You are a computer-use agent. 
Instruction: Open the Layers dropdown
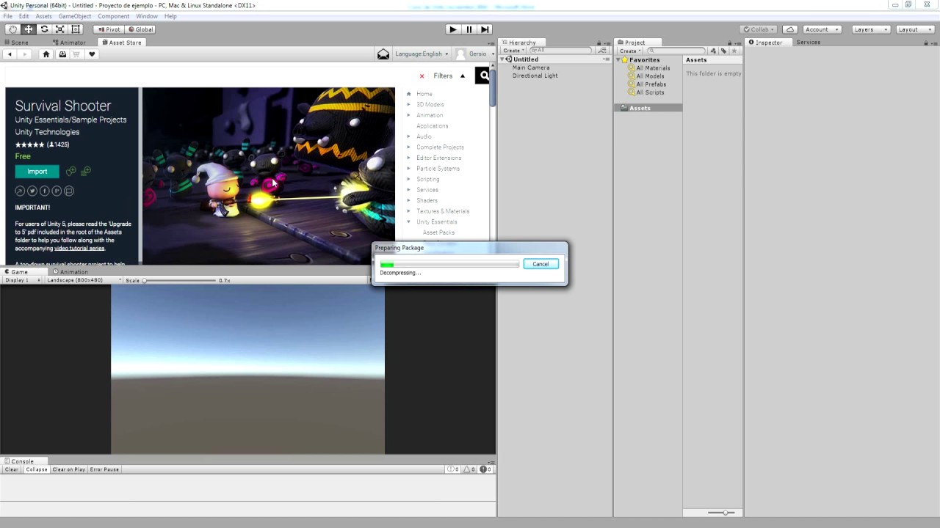(872, 29)
